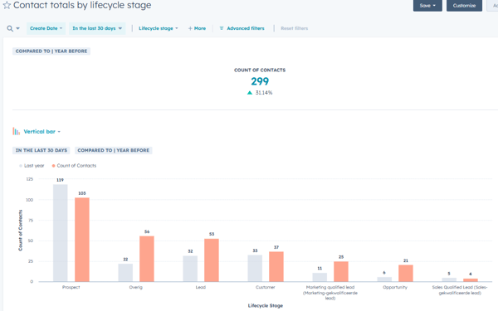This screenshot has width=498, height=311.
Task: Click the gray Overig bar labeled 22
Action: pyautogui.click(x=125, y=273)
